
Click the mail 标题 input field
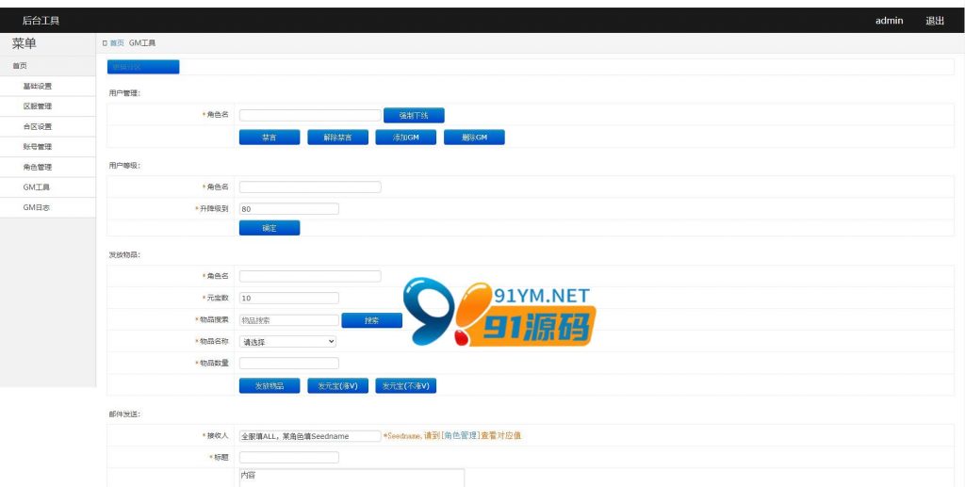pyautogui.click(x=289, y=458)
